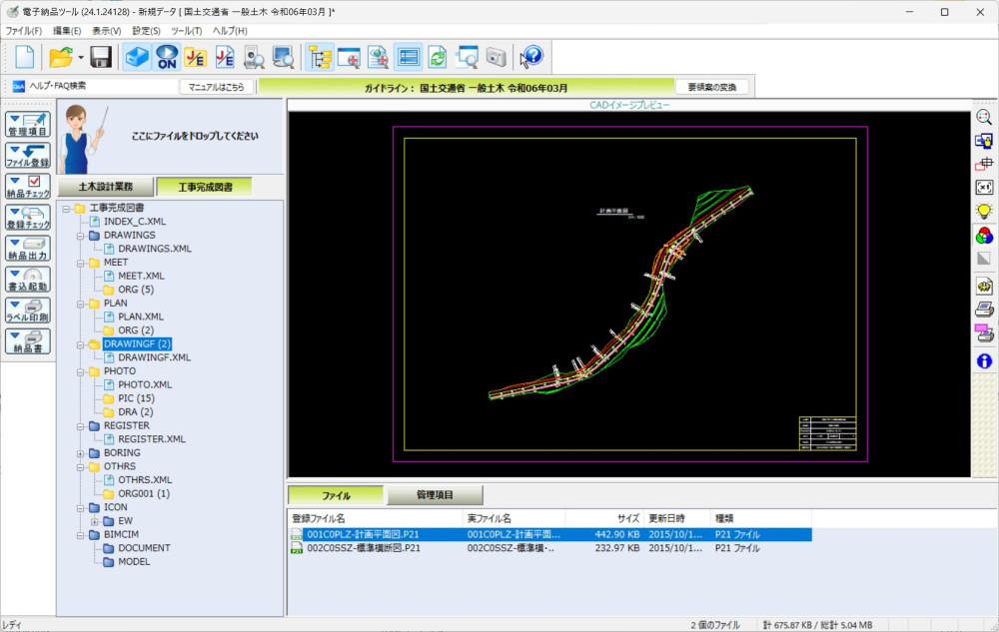Viewport: 999px width, 632px height.
Task: Click the ラベル印刷 printer button
Action: [x=27, y=311]
